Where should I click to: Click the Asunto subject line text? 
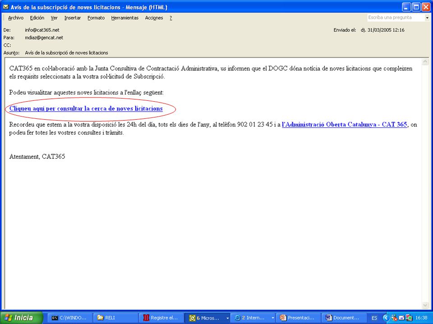[66, 53]
